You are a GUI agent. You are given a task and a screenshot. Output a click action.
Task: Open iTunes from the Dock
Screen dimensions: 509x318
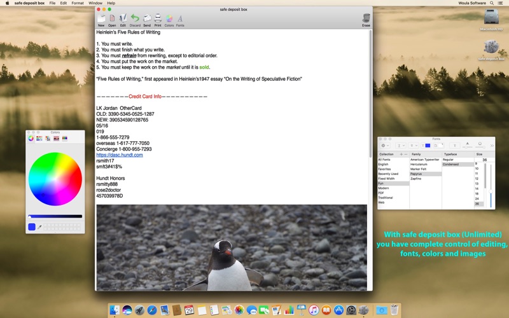pyautogui.click(x=314, y=310)
